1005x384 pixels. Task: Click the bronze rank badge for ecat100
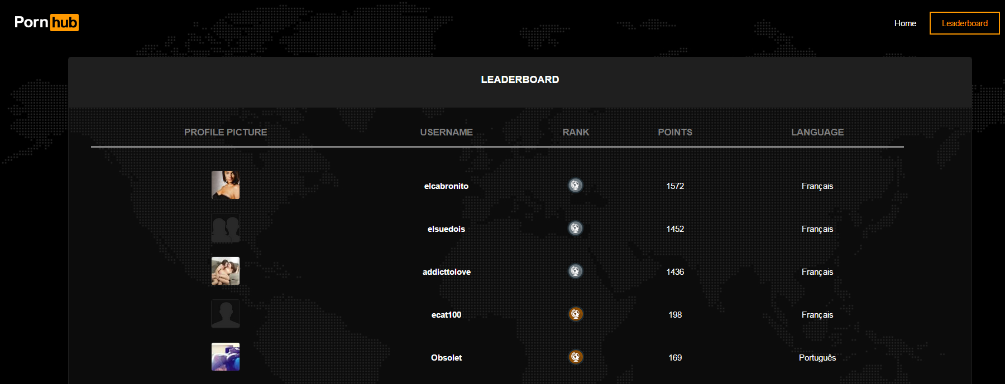click(x=576, y=314)
